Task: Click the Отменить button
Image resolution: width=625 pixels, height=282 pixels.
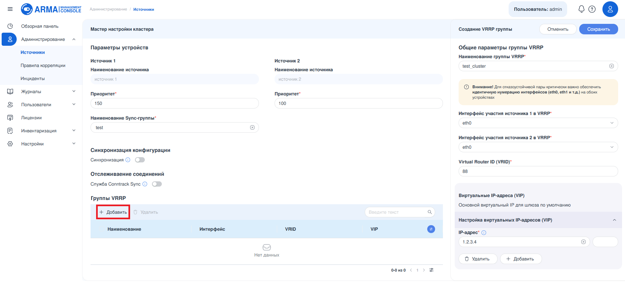Action: [558, 29]
